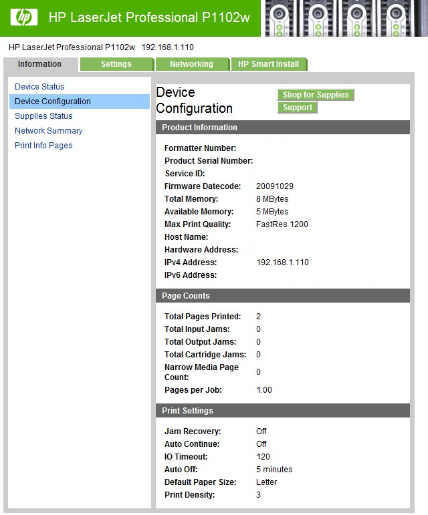
Task: Click the IPv6 Address label
Action: pyautogui.click(x=191, y=275)
